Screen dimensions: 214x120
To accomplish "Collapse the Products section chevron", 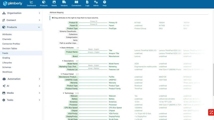I will point(39,27).
